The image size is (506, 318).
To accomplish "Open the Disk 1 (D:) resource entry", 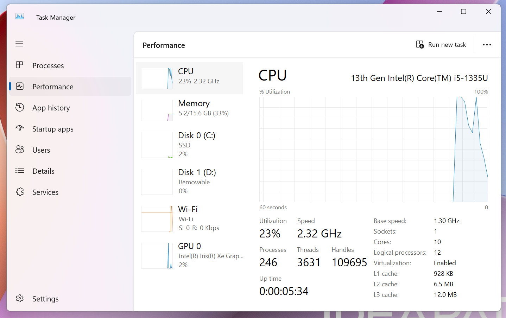I will click(190, 182).
